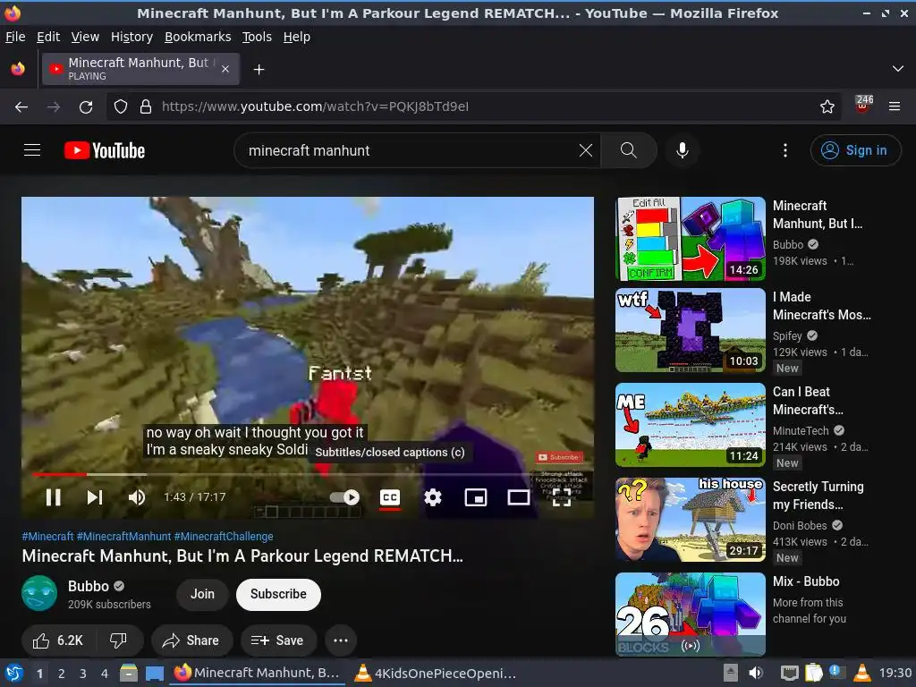
Task: Open taskbar volume control
Action: coord(757,674)
